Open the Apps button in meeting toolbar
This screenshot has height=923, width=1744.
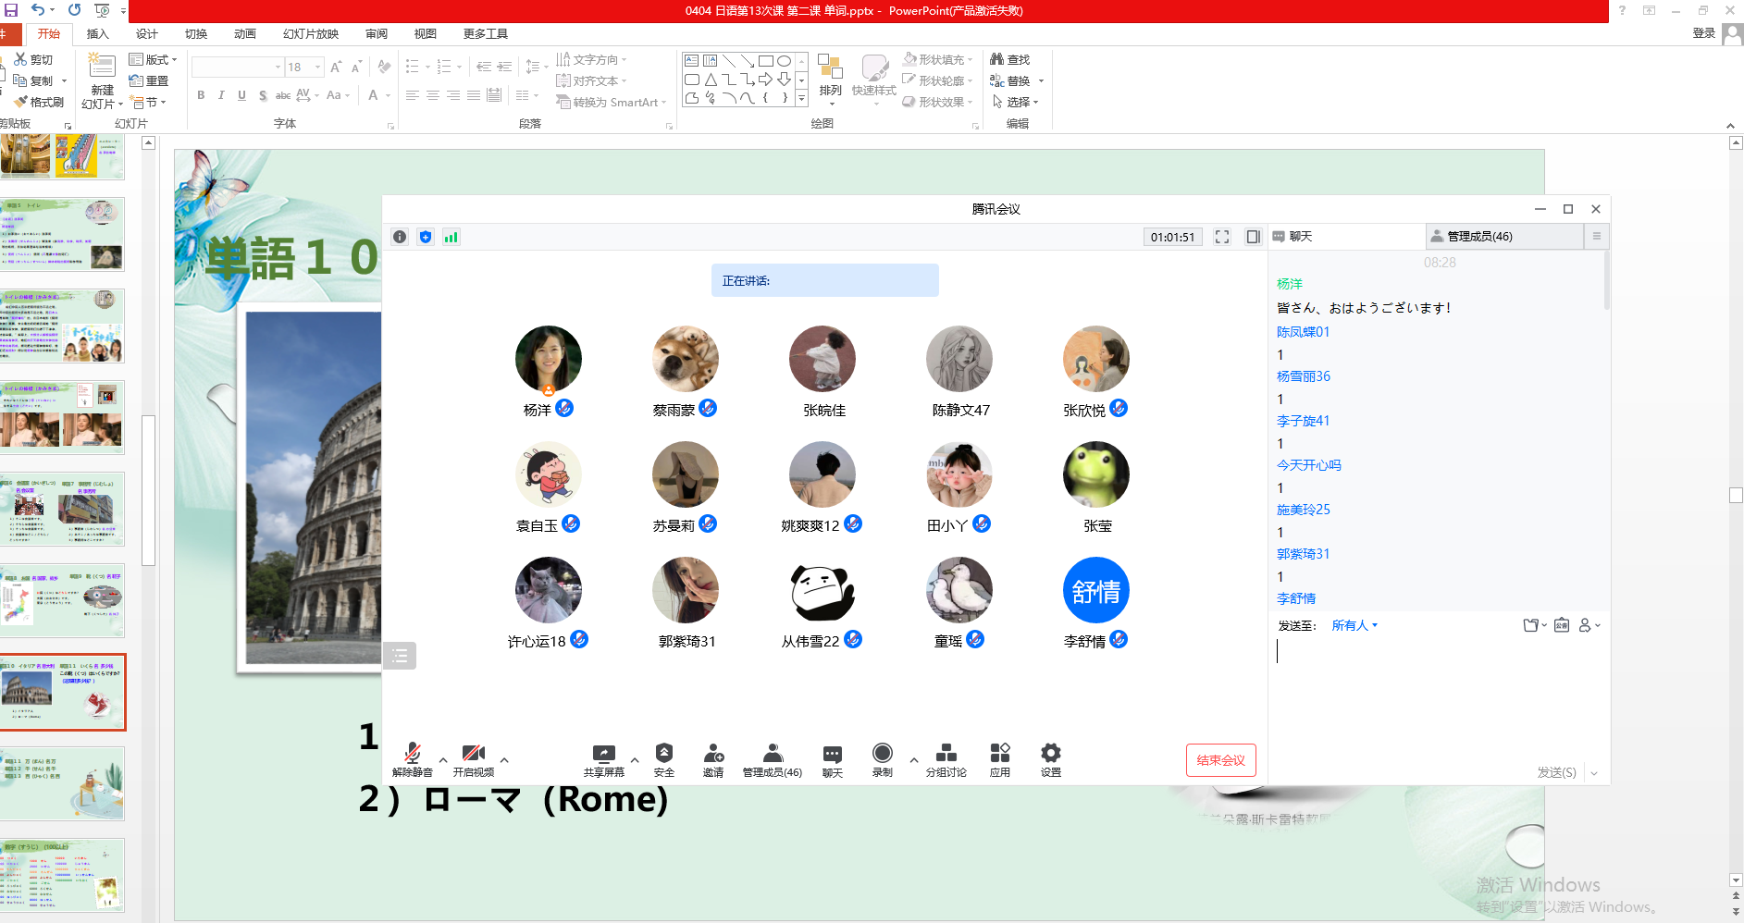point(1000,759)
